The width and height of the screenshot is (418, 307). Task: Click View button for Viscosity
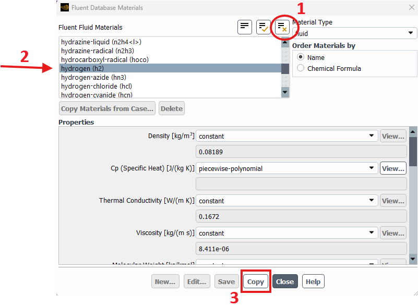(x=393, y=233)
